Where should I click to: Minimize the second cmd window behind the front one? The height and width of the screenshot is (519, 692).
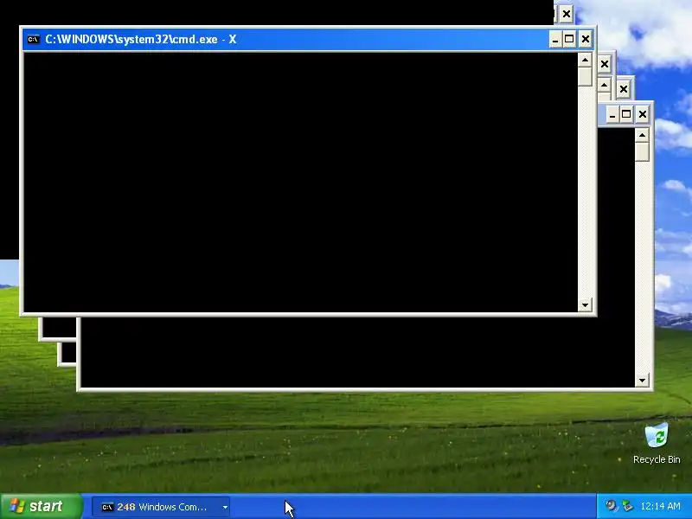612,115
